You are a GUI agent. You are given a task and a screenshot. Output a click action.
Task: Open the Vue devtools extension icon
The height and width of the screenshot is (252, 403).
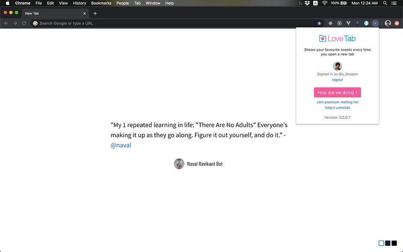tap(348, 24)
